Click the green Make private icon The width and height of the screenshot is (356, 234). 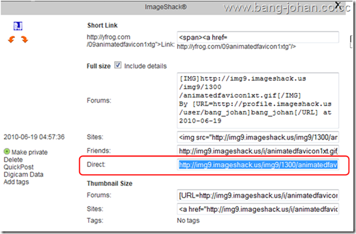[x=7, y=151]
